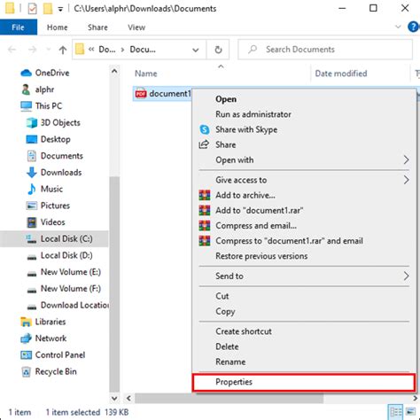Image resolution: width=420 pixels, height=420 pixels.
Task: Click the Back navigation arrow
Action: click(12, 50)
